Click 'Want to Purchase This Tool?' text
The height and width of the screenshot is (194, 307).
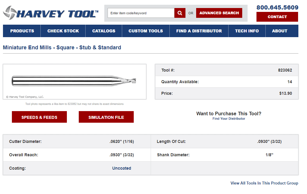pyautogui.click(x=229, y=113)
